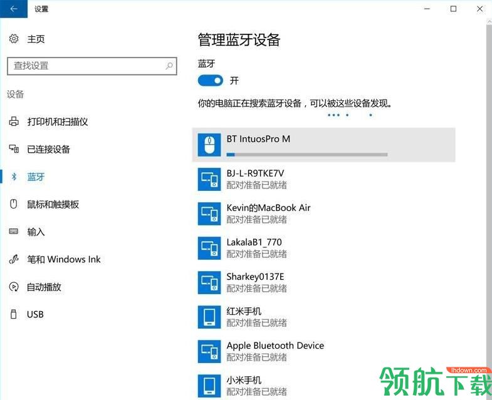
Task: Select the Kevin的MacBook Air device name
Action: coord(268,208)
